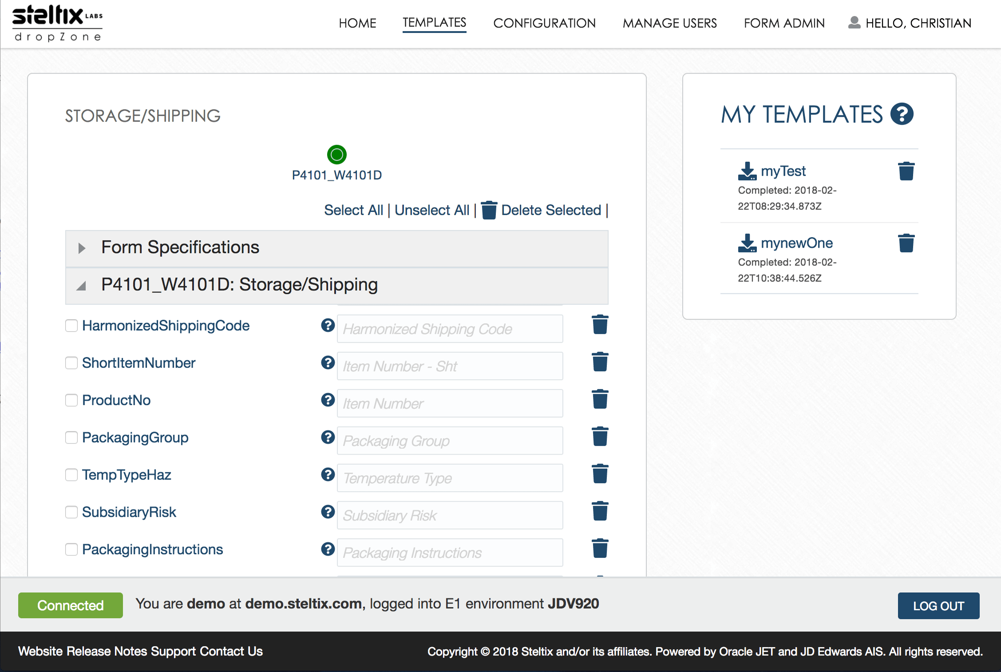Screen dimensions: 1001x672
Task: Delete the HarmonizedShippingCode field row
Action: 600,325
